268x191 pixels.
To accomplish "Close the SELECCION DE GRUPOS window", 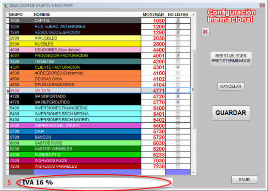I will point(262,5).
